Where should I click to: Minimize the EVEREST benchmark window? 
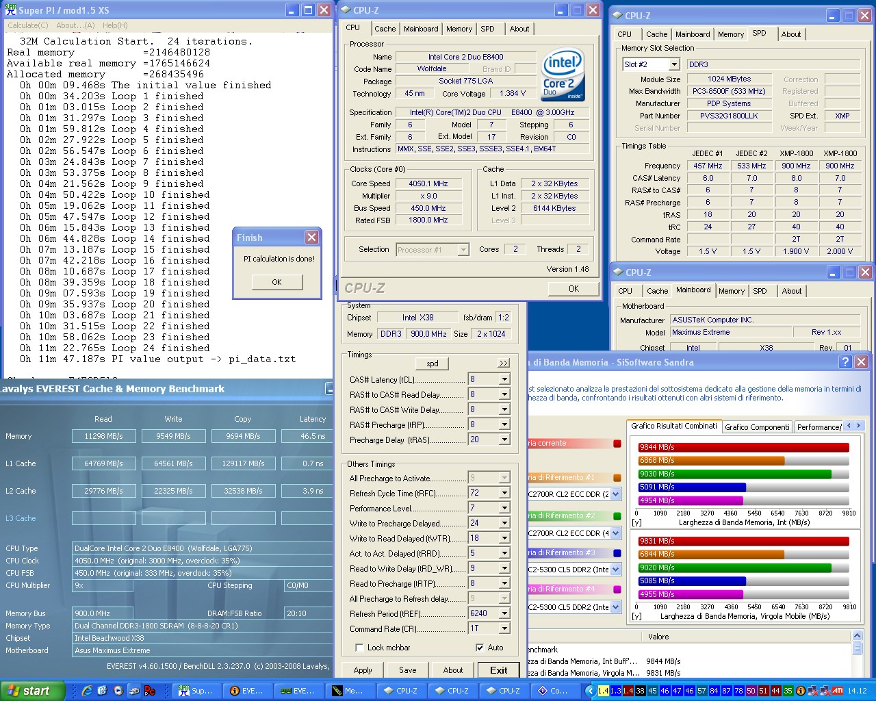328,388
